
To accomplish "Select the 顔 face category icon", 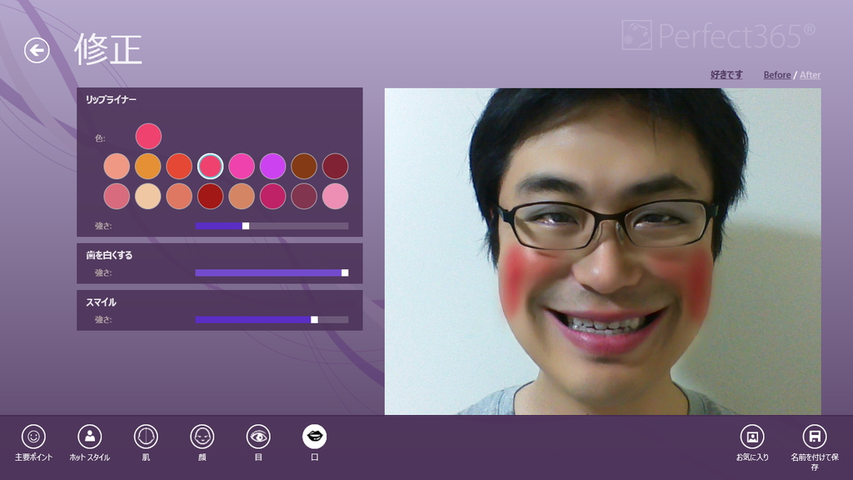I will [202, 437].
